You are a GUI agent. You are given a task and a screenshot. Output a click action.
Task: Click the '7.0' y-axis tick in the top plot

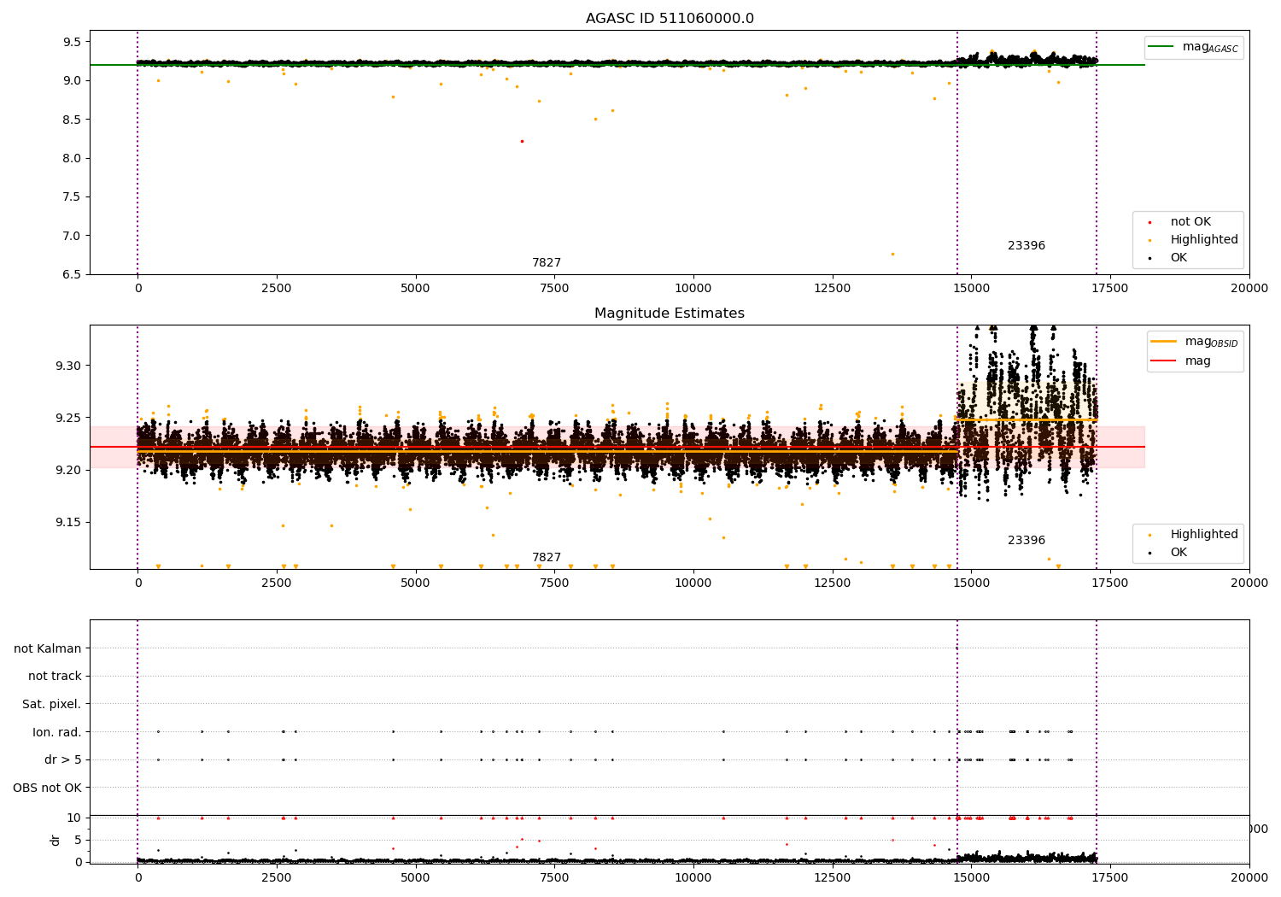tap(72, 236)
